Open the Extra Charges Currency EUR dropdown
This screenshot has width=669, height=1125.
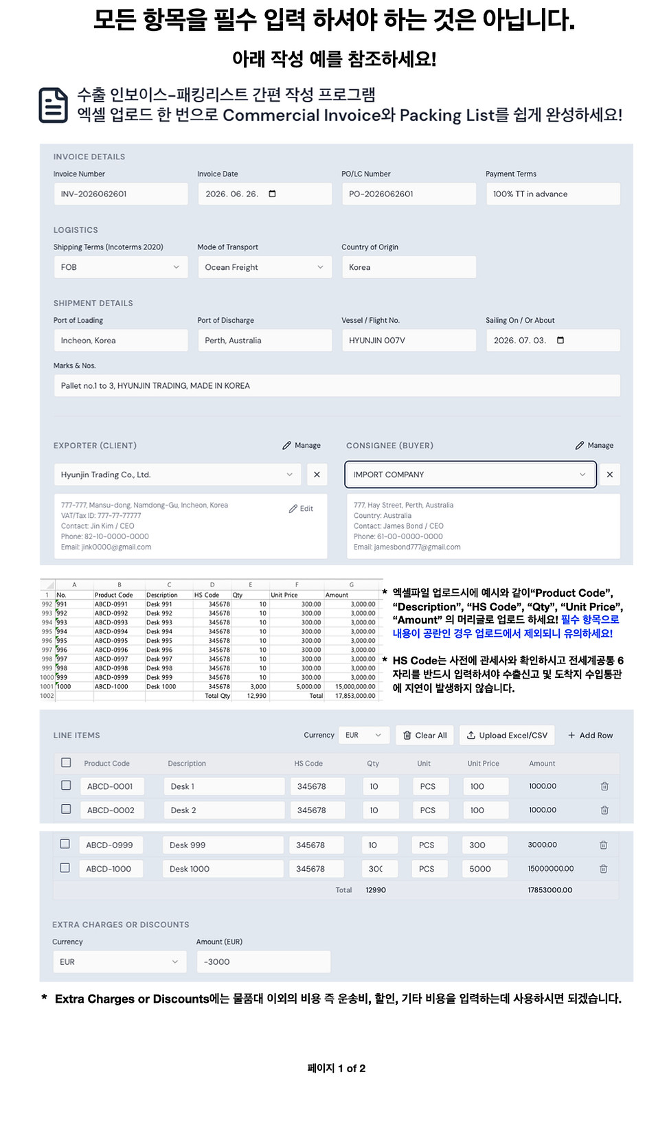click(120, 962)
